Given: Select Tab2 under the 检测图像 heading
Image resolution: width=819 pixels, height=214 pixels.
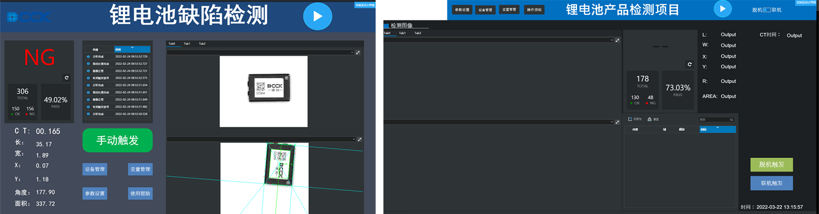Looking at the screenshot, I should click(x=418, y=33).
